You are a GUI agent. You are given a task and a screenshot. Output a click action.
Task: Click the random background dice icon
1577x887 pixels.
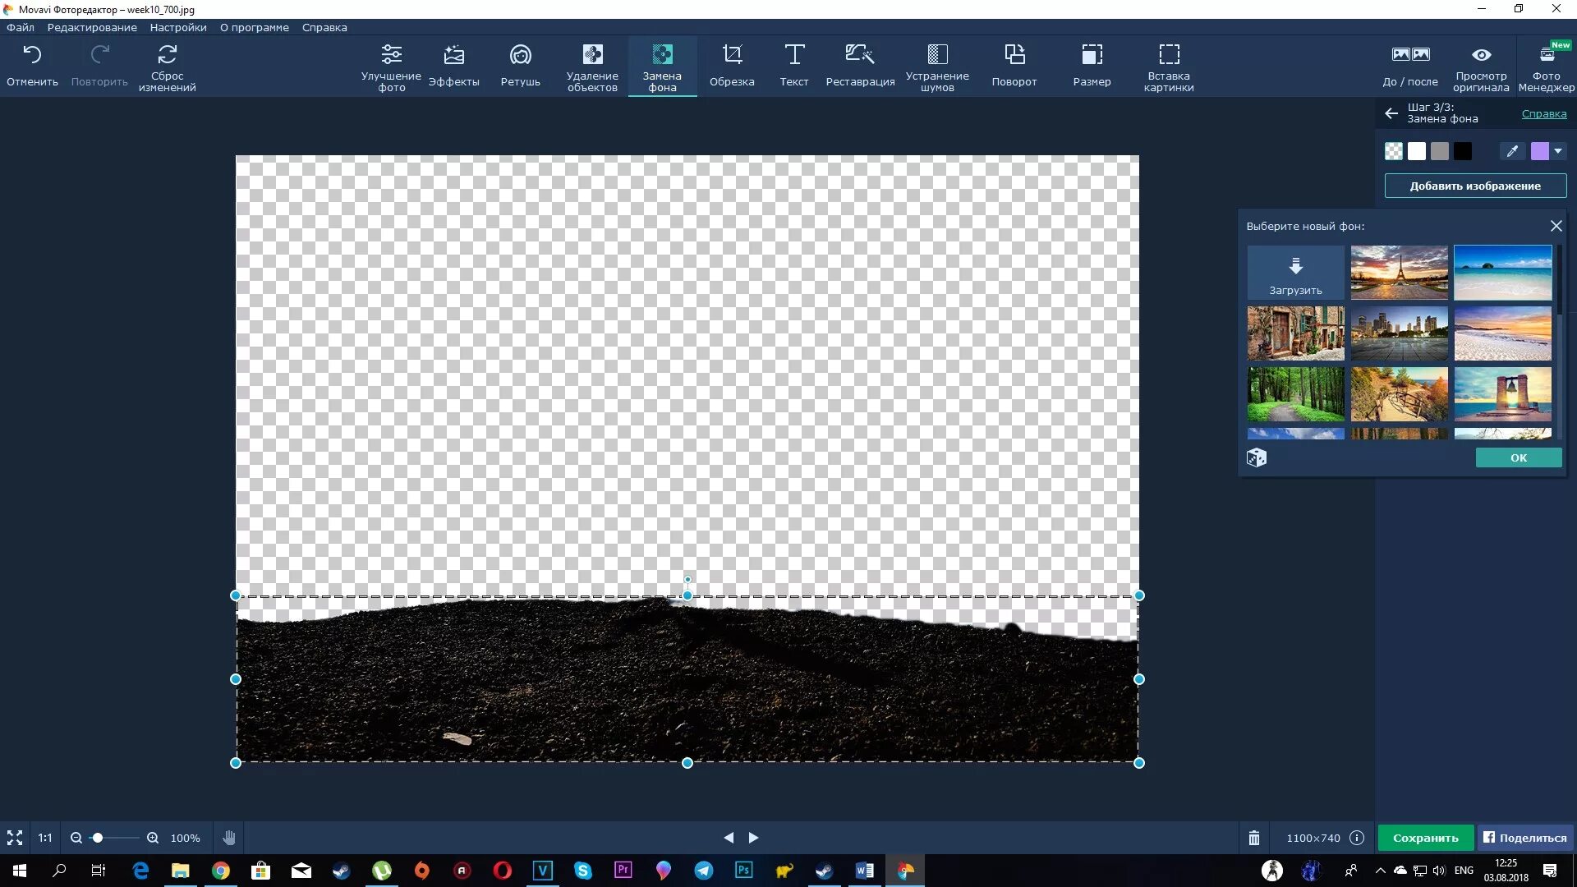(1257, 457)
